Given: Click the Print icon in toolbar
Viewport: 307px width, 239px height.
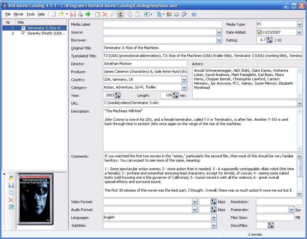Looking at the screenshot, I should (x=80, y=14).
